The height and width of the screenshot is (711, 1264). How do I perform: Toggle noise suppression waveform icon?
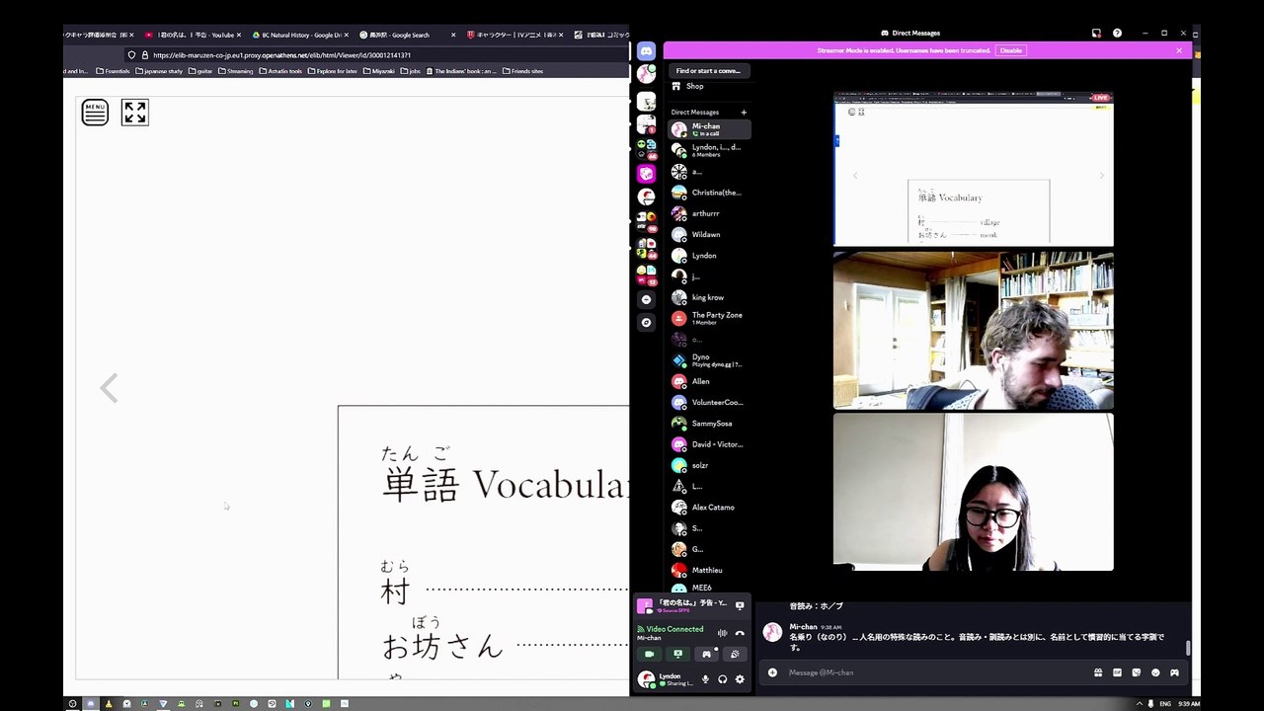(x=722, y=633)
